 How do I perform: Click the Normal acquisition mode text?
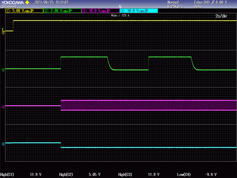[173, 3]
